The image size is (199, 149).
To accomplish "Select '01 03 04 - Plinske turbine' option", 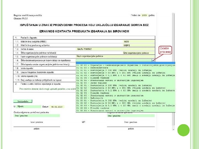I will click(x=126, y=108).
